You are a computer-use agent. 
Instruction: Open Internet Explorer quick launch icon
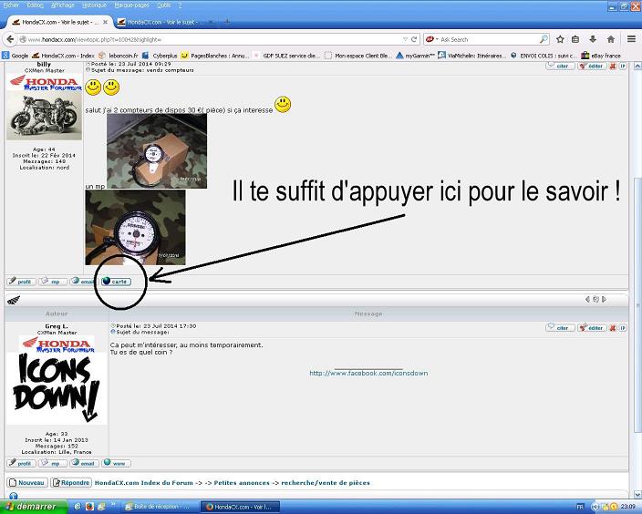(78, 507)
